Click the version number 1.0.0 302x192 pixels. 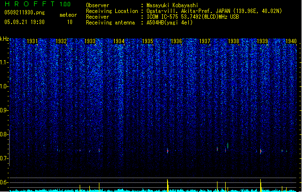65,4
